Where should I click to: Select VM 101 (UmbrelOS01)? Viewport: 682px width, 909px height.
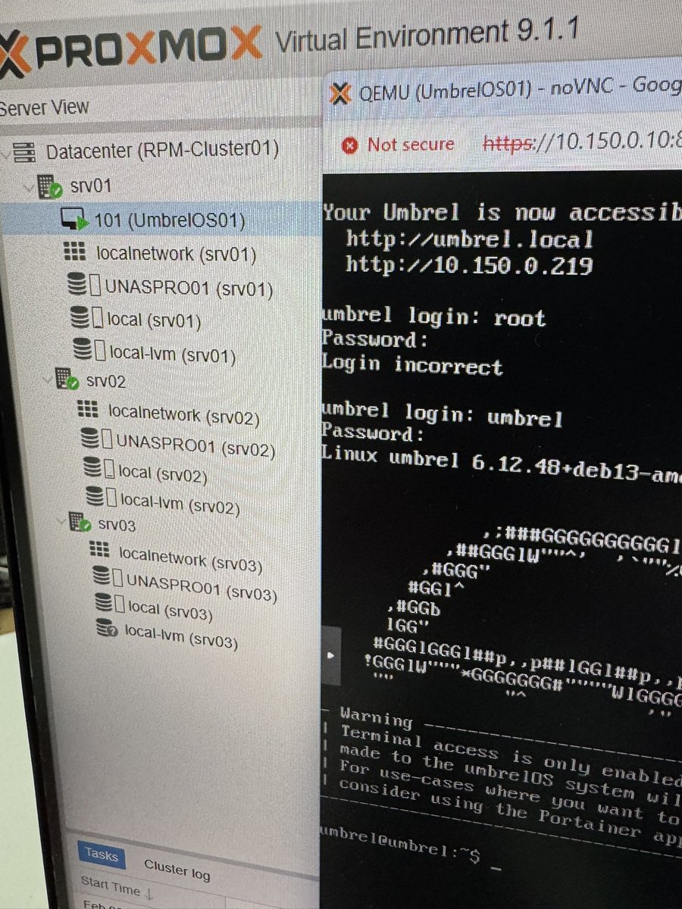click(x=169, y=221)
